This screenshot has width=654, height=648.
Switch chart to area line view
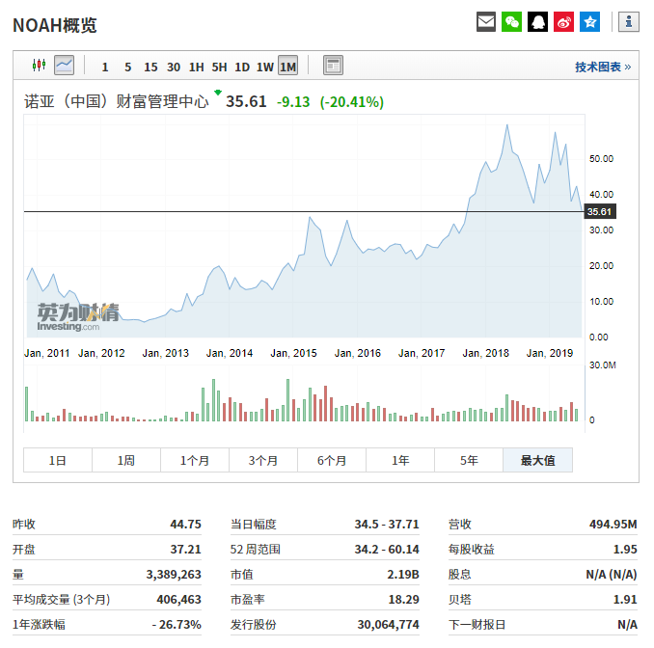pyautogui.click(x=64, y=66)
